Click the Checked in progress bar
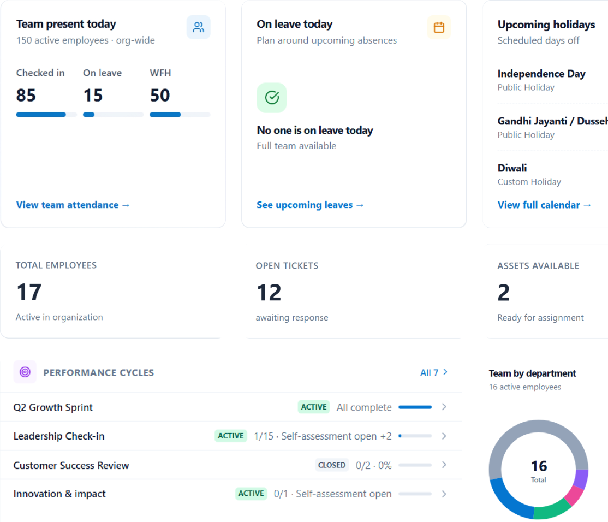Screen dimensions: 608x522 click(x=46, y=115)
